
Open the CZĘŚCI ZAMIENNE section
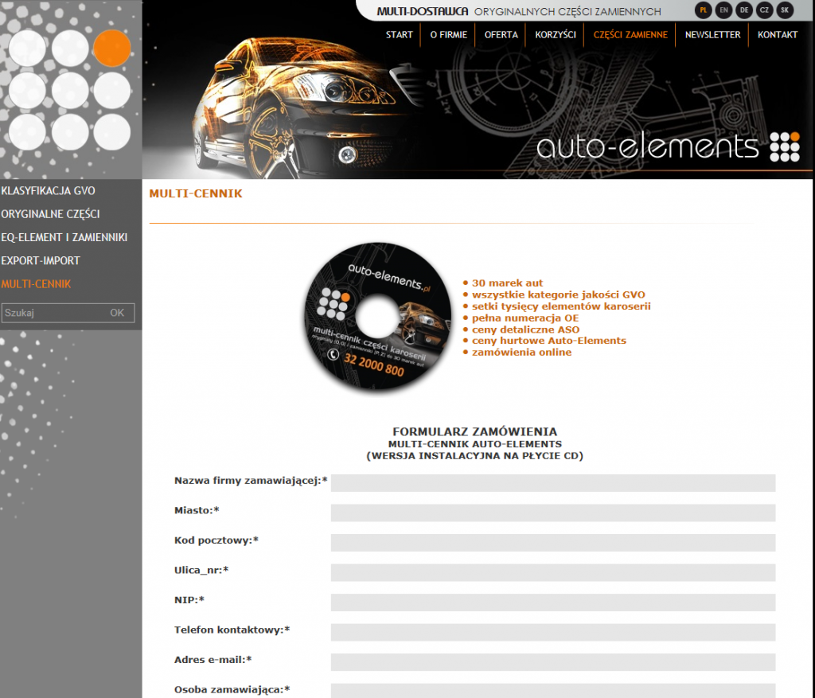[630, 35]
